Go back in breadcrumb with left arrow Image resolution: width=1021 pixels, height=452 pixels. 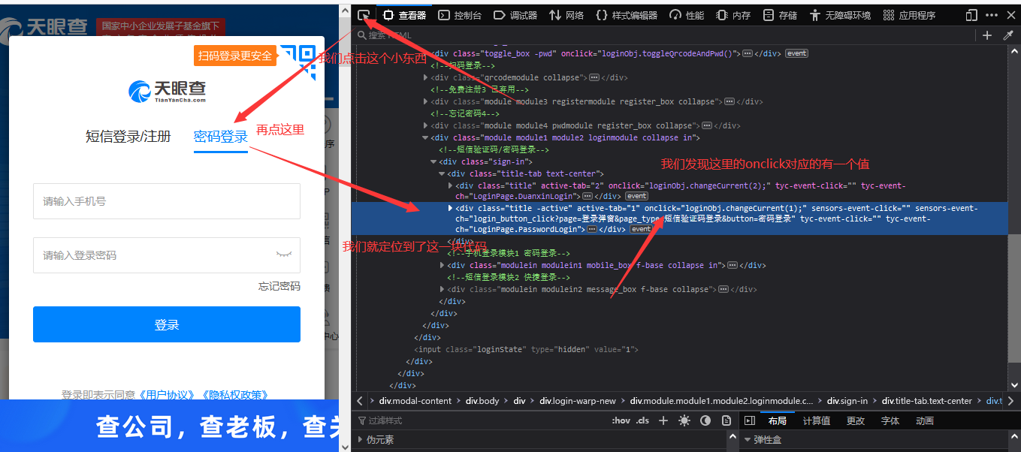tap(361, 401)
